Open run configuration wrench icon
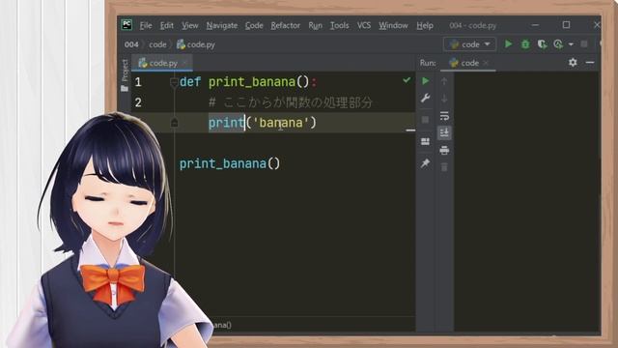The height and width of the screenshot is (348, 618). [425, 99]
